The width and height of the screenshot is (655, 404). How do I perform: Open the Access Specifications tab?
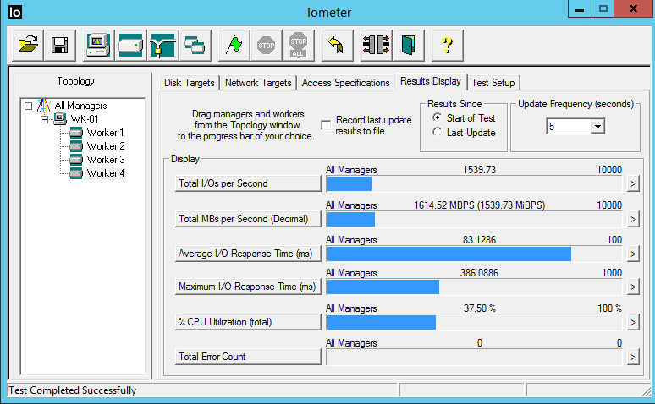pyautogui.click(x=345, y=83)
